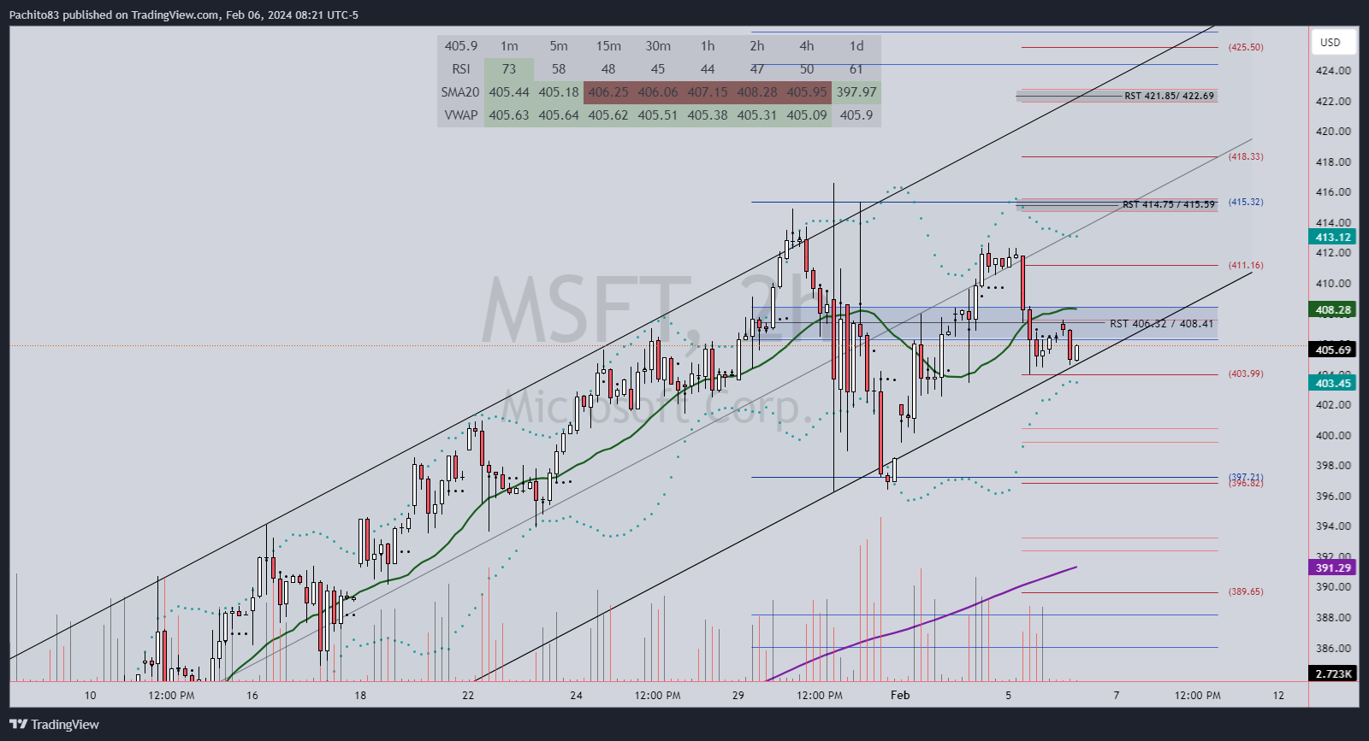
Task: Click the blue (415.32) level label
Action: [x=1246, y=203]
